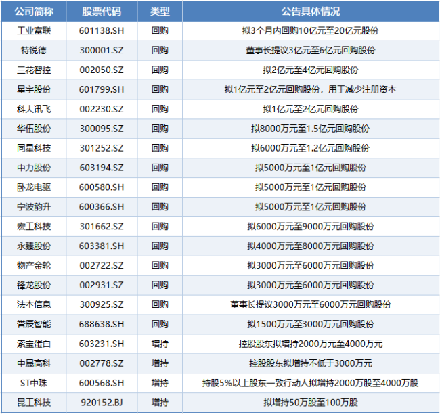The width and height of the screenshot is (440, 414).
Task: Select stock code 002230.SZ
Action: pos(102,109)
